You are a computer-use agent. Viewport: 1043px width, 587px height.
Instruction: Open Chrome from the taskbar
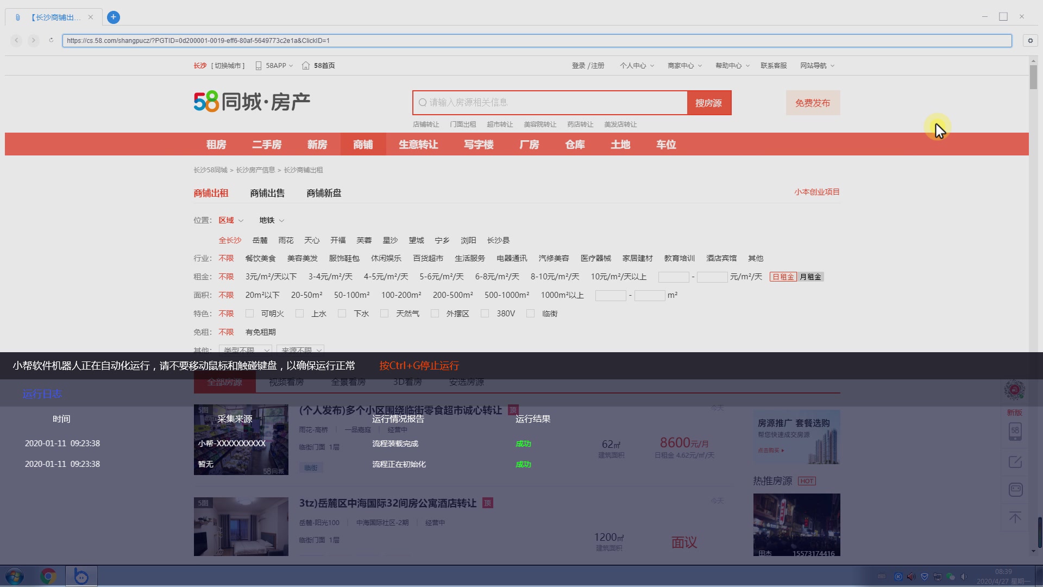[48, 576]
